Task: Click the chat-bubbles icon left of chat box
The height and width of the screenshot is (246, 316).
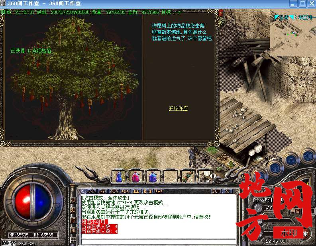Action: pos(73,220)
